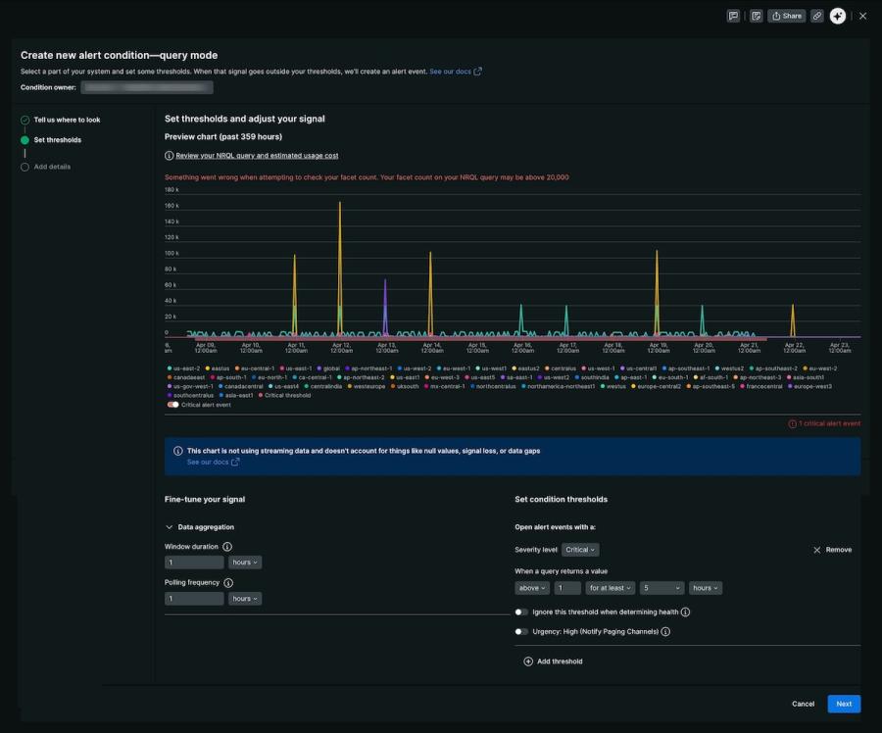Toggle europe-west3 legend entry
Viewport: 882px width, 733px height.
click(809, 386)
